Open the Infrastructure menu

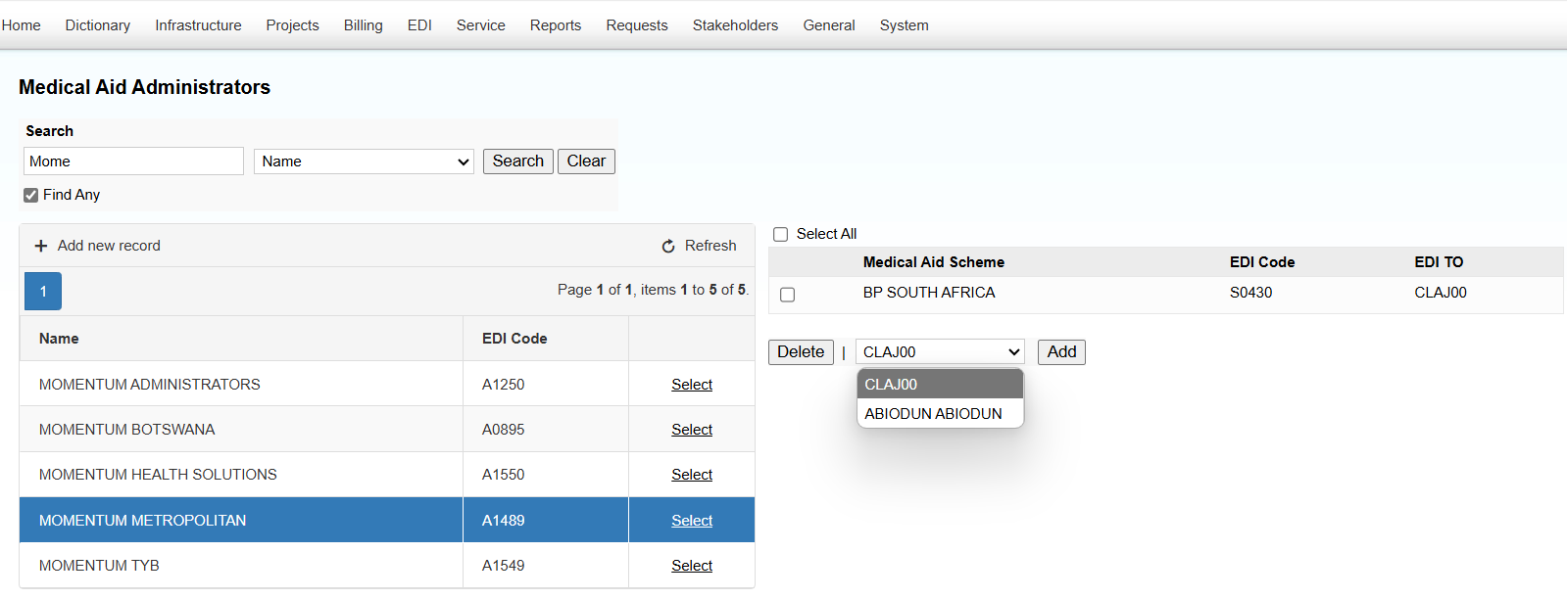[198, 25]
